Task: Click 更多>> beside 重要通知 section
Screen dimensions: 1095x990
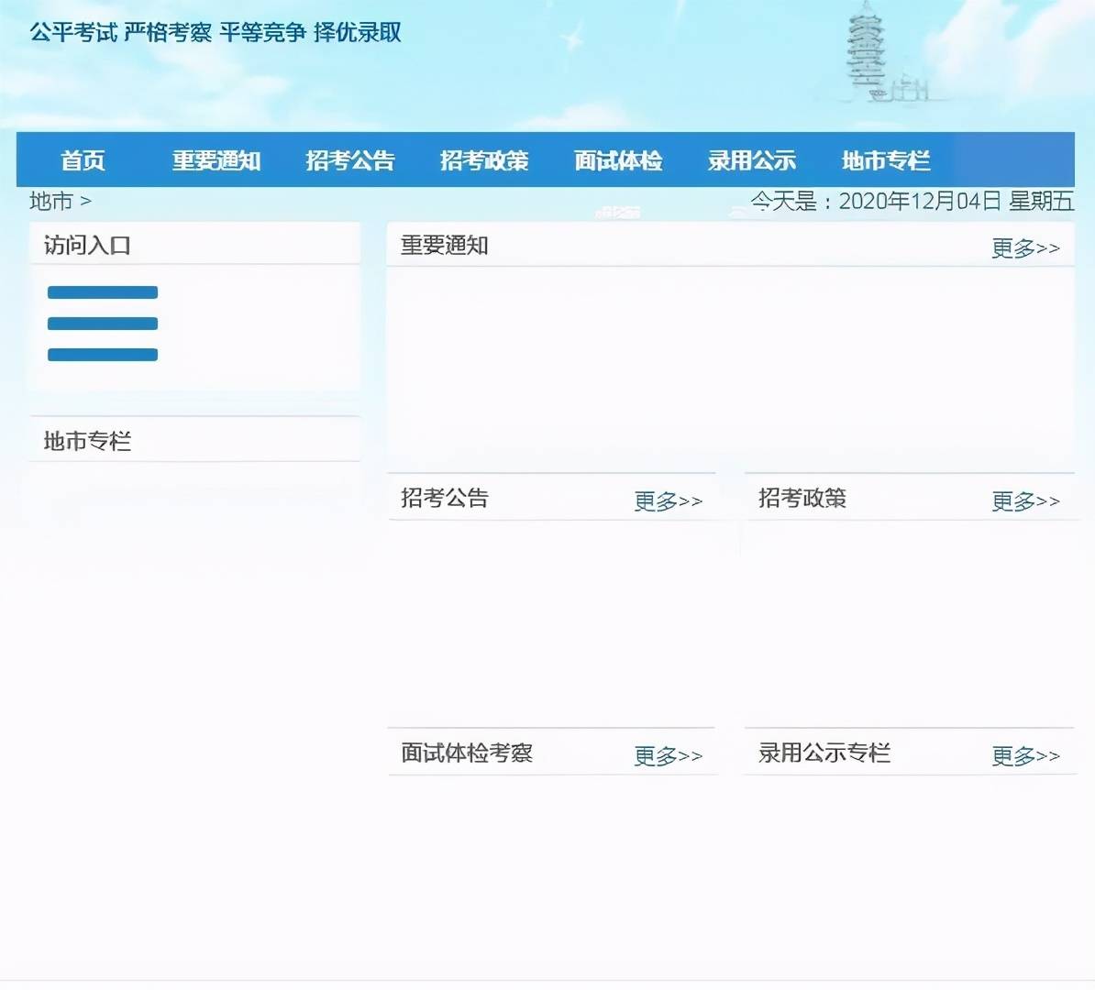Action: (1024, 246)
